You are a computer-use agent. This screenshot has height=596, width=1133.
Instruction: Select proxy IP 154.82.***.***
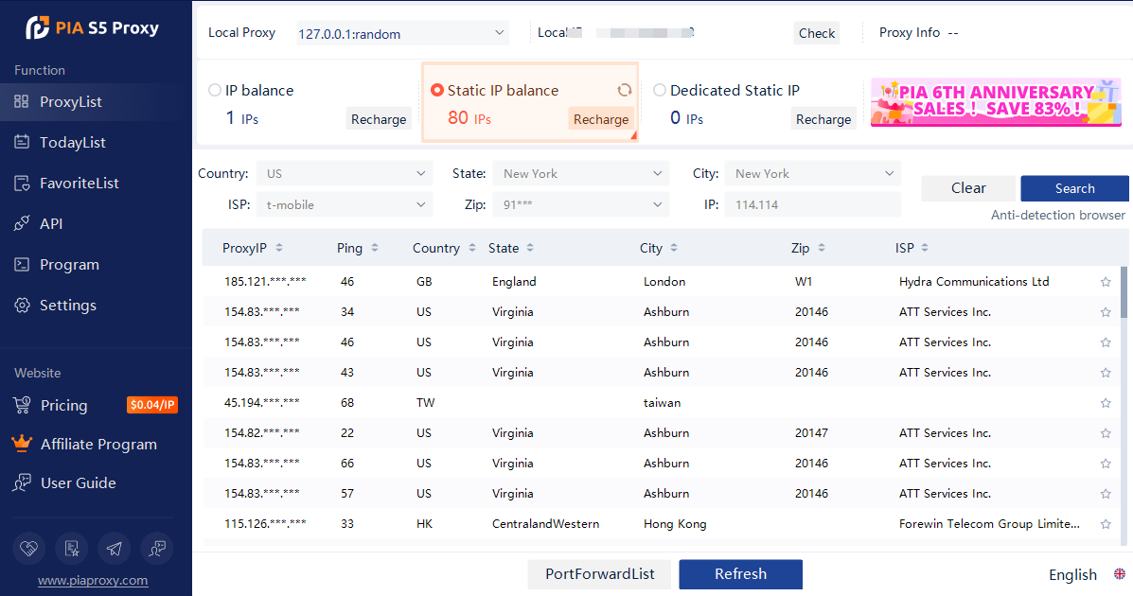coord(261,433)
